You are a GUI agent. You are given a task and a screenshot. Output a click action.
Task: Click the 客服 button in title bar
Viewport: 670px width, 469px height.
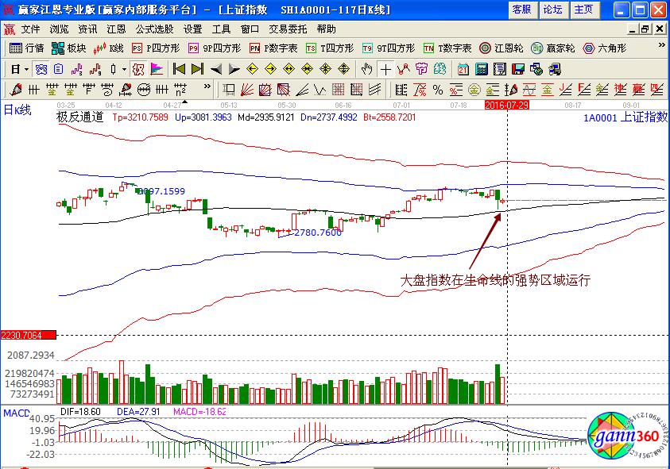(x=521, y=10)
